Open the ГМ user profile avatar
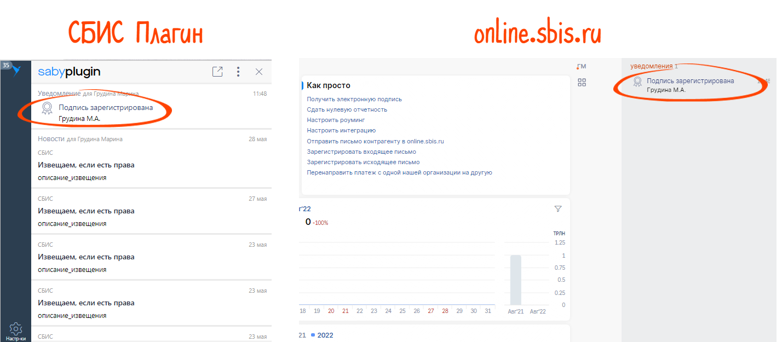The width and height of the screenshot is (782, 342). coord(582,67)
